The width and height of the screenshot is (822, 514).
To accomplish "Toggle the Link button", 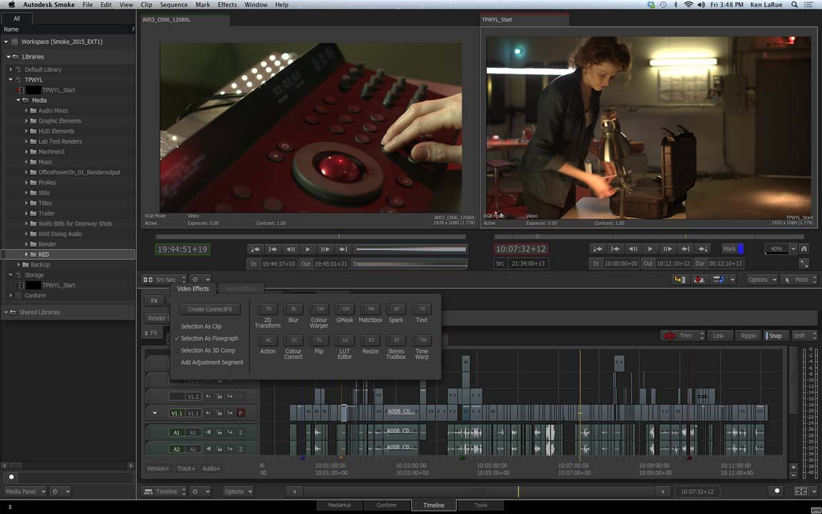I will tap(719, 336).
